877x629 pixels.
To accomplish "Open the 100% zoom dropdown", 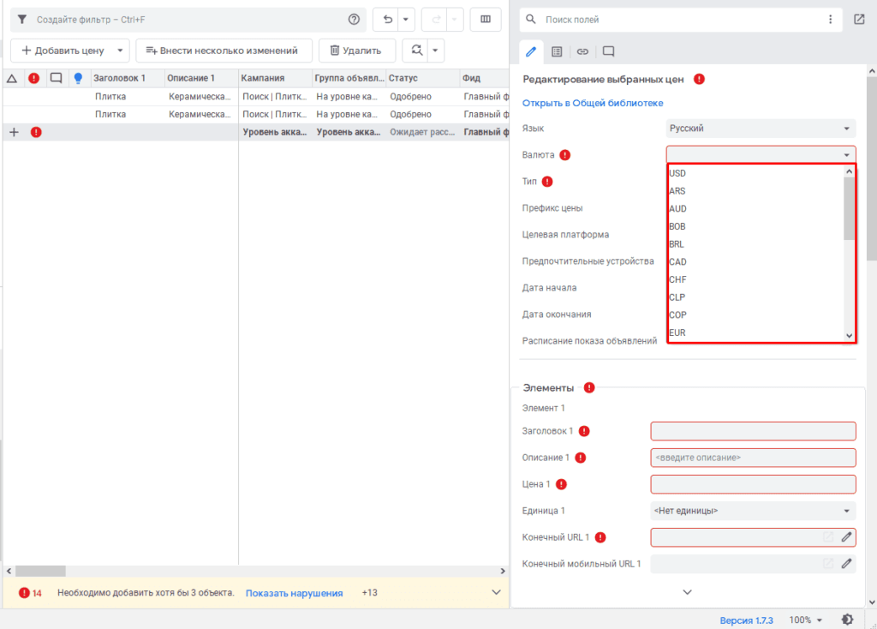I will tap(805, 620).
